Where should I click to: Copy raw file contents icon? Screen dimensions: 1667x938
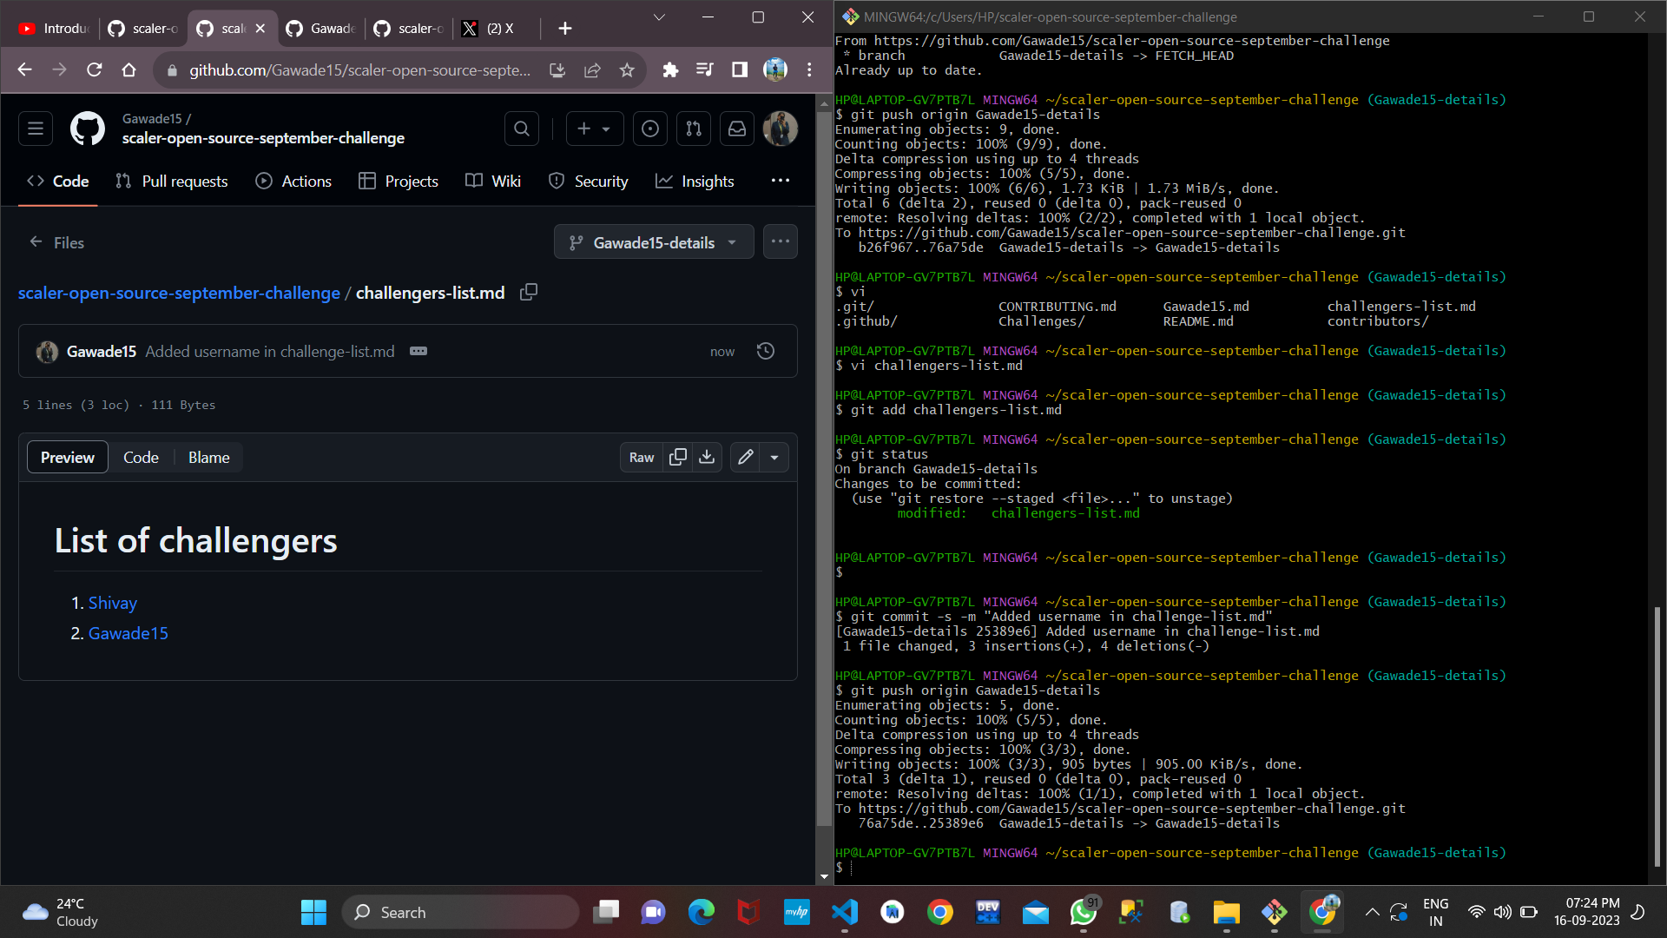(x=678, y=457)
